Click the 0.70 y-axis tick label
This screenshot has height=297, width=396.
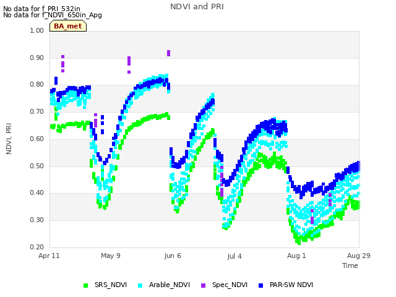tap(37, 111)
